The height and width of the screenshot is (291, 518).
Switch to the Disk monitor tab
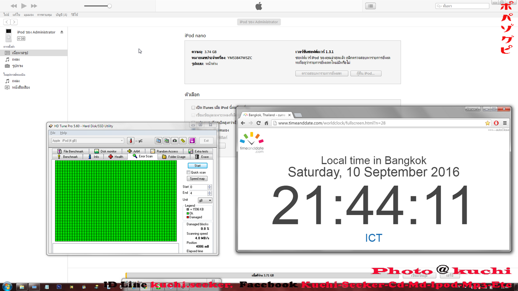[106, 151]
